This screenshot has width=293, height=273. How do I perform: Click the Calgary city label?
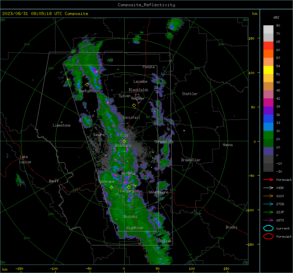tap(127, 191)
